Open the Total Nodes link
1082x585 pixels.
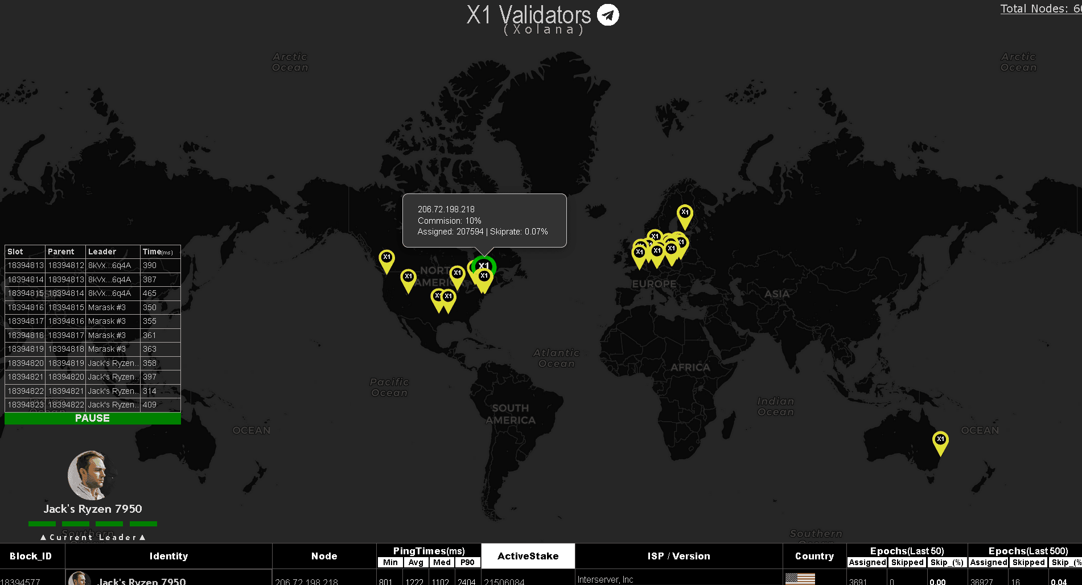click(x=1040, y=9)
